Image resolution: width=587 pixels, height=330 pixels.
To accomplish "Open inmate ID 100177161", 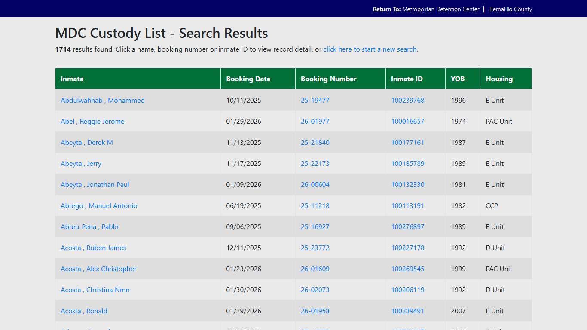I will pos(407,142).
